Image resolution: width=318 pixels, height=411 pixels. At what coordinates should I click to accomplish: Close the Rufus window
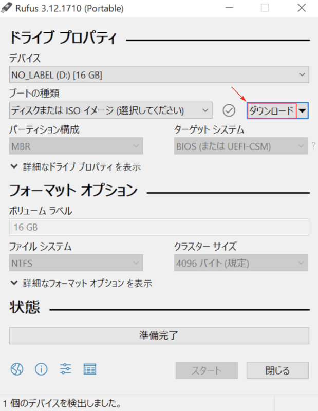pyautogui.click(x=302, y=8)
